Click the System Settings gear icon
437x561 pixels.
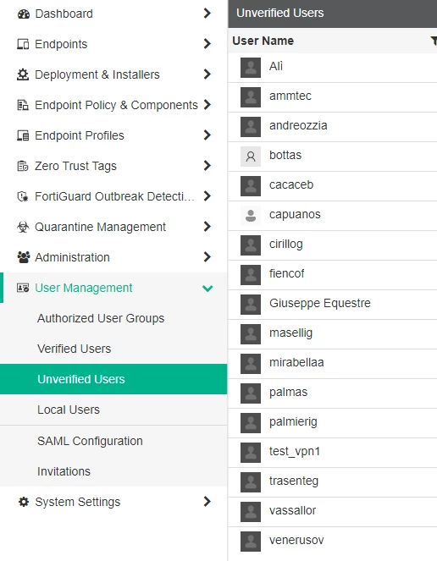[x=24, y=502]
